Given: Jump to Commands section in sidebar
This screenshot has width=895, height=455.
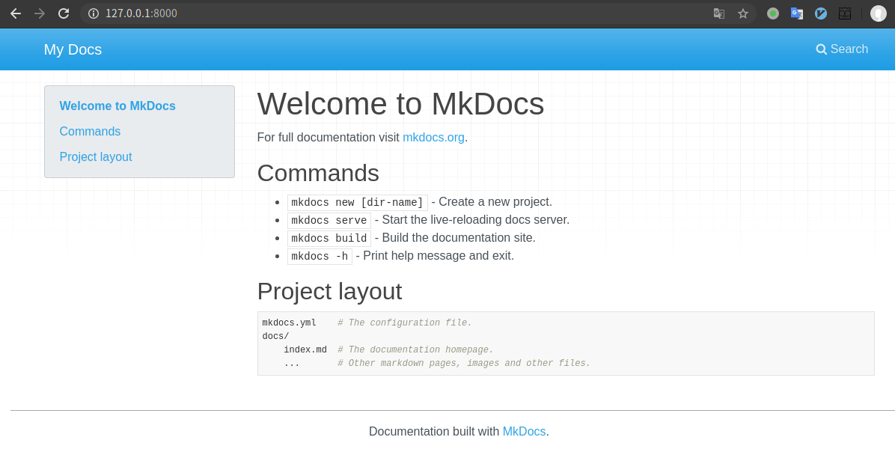Looking at the screenshot, I should pos(90,132).
